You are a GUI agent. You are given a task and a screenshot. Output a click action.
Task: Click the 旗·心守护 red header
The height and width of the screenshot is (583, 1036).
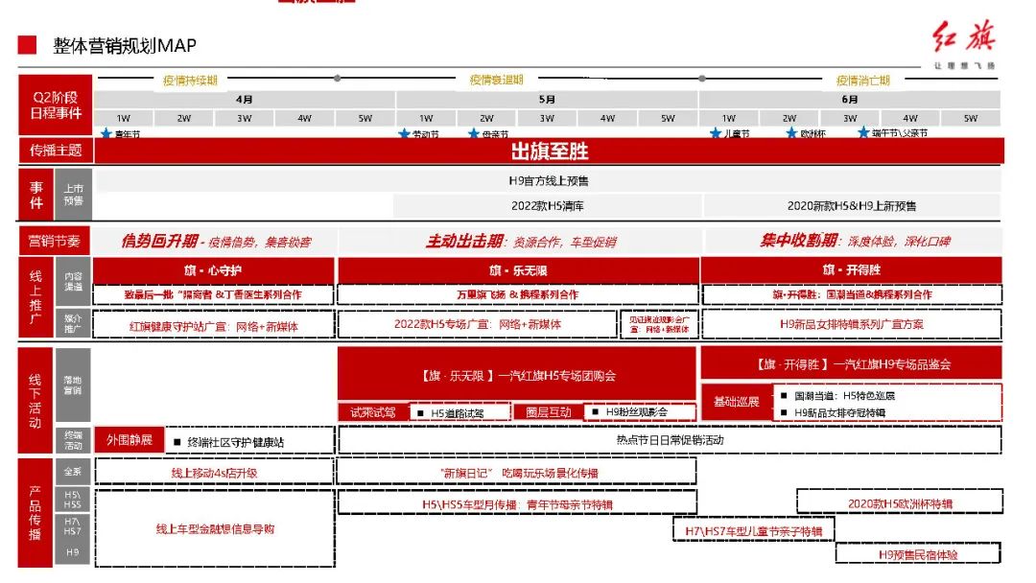tap(213, 270)
